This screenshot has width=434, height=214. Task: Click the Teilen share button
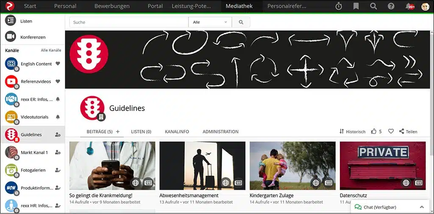click(408, 132)
